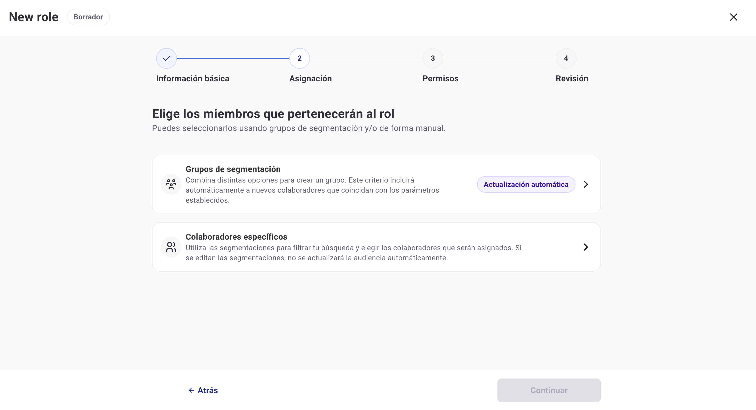
Task: Expand the Grupos de segmentación chevron arrow
Action: (x=586, y=184)
